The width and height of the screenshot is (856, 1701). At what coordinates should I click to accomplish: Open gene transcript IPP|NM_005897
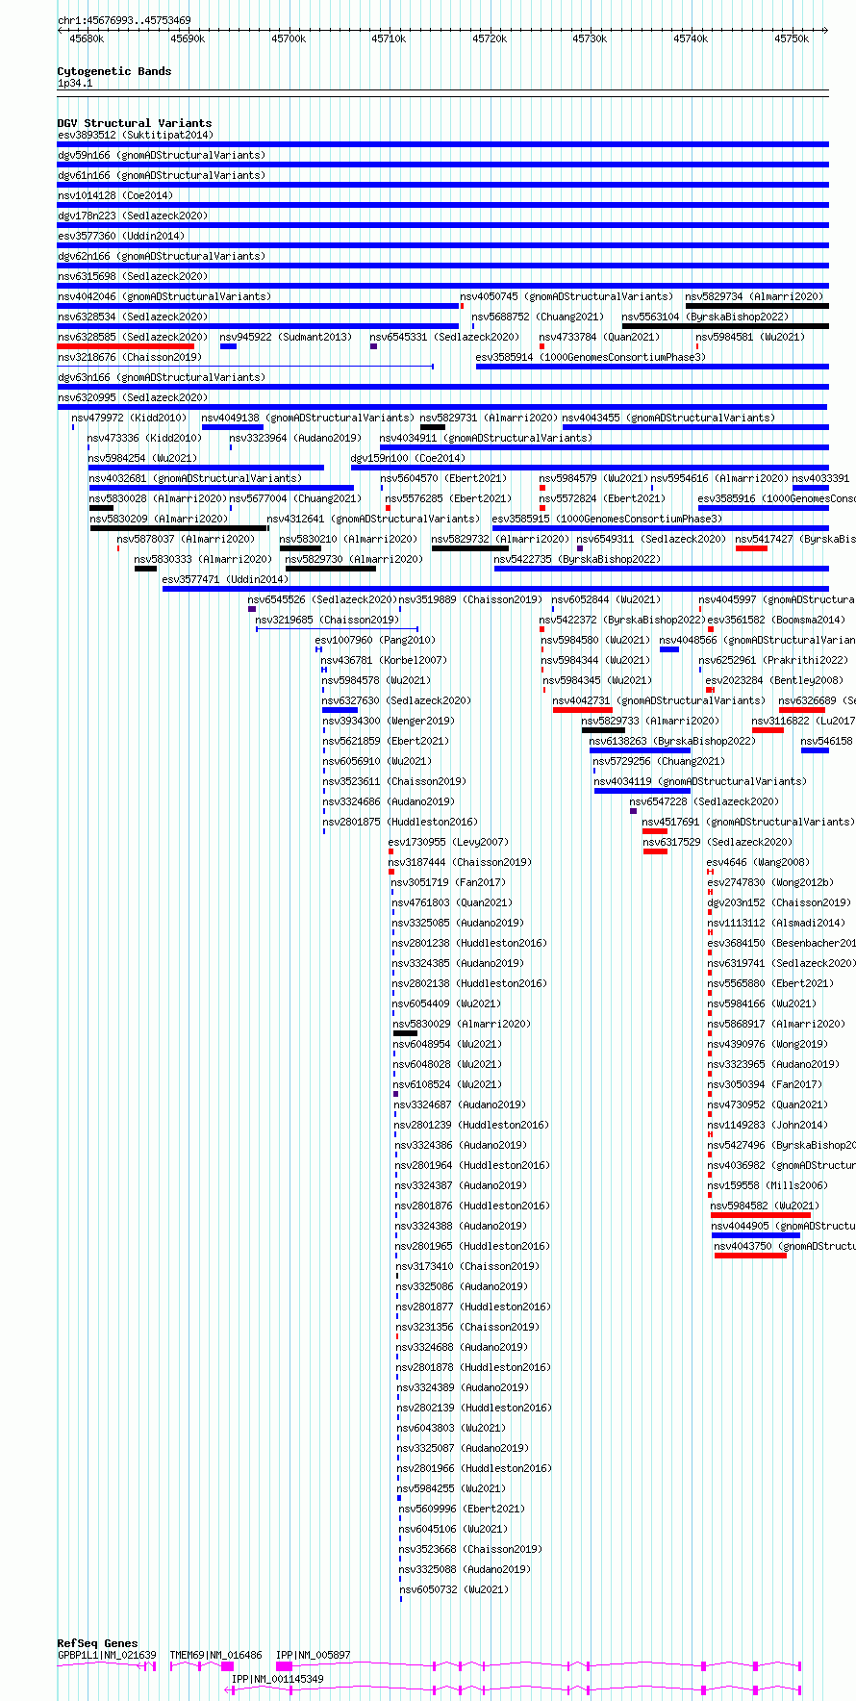314,1656
